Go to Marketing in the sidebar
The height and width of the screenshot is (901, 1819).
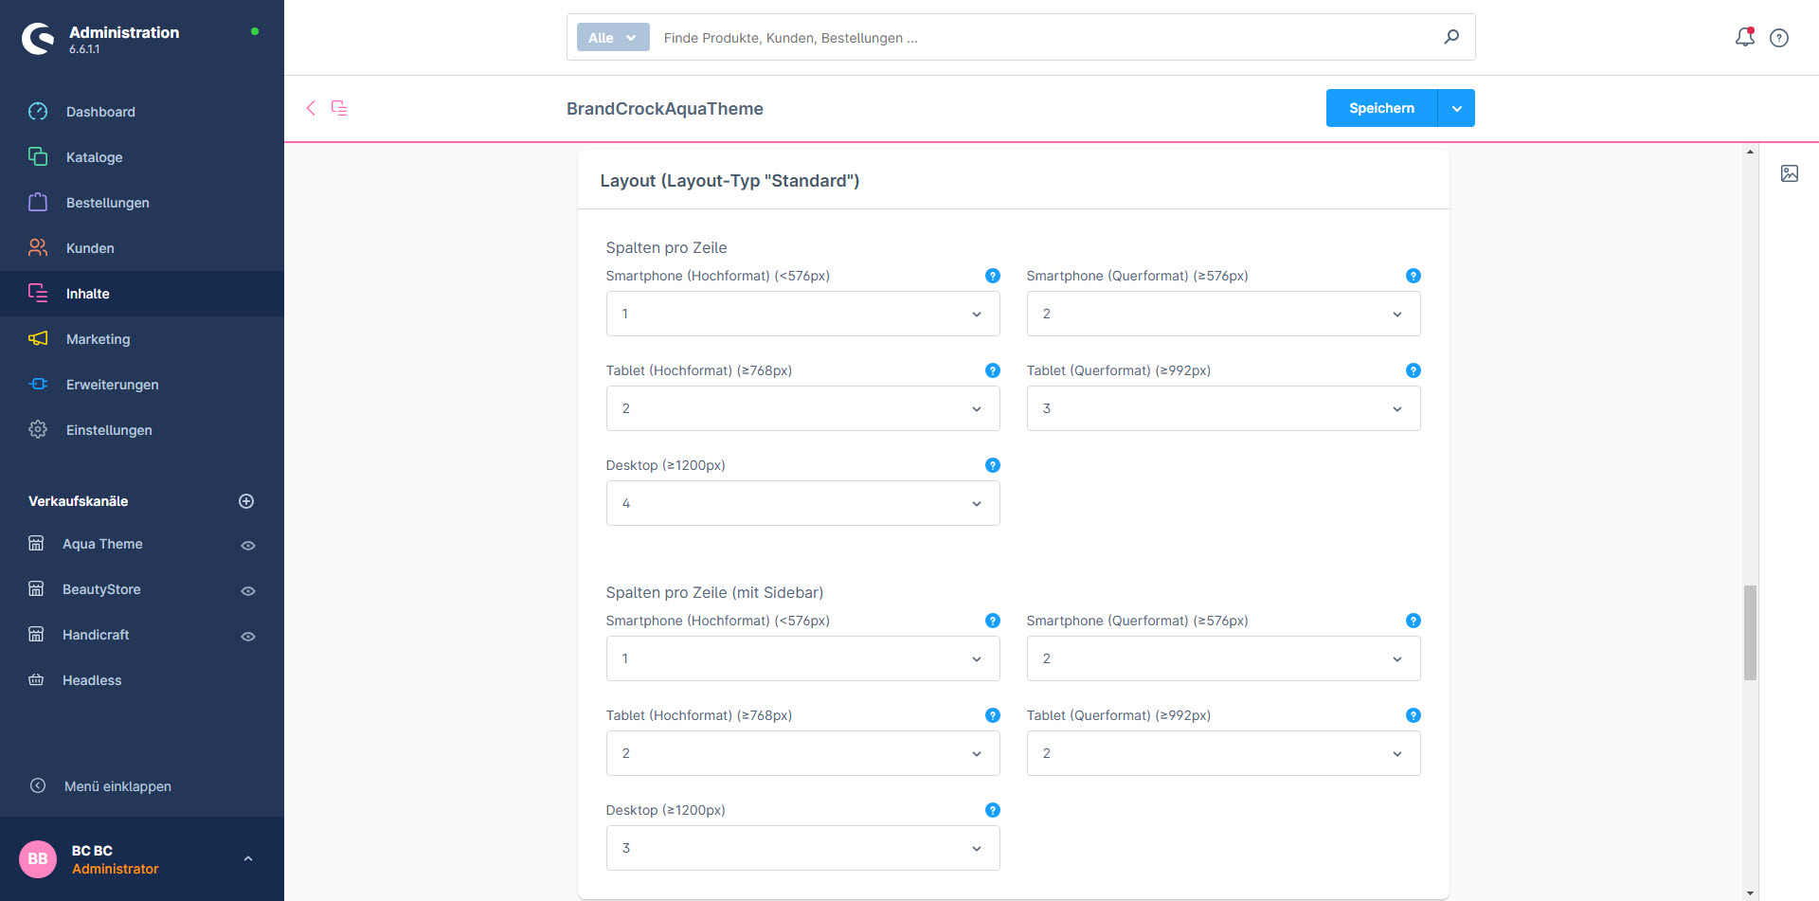(x=98, y=339)
